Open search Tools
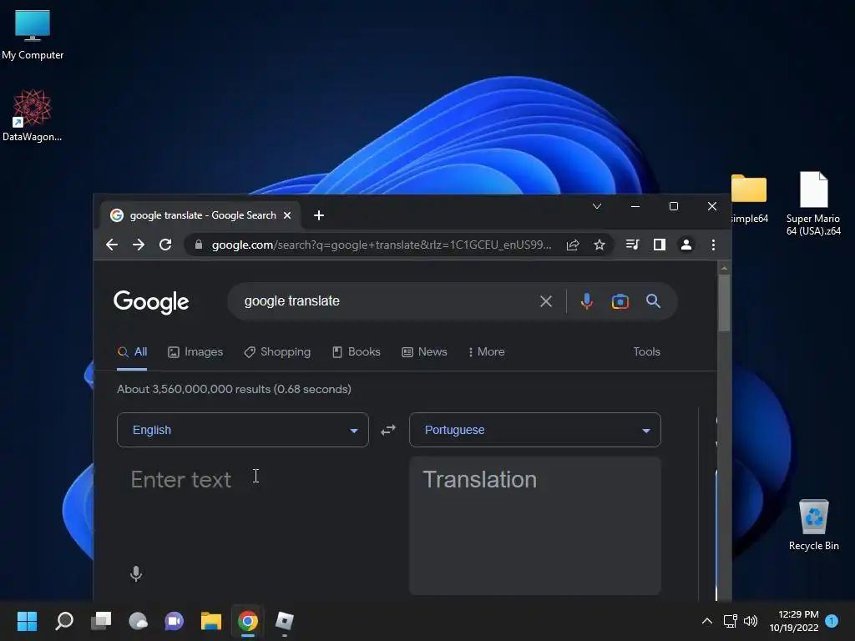 coord(647,352)
